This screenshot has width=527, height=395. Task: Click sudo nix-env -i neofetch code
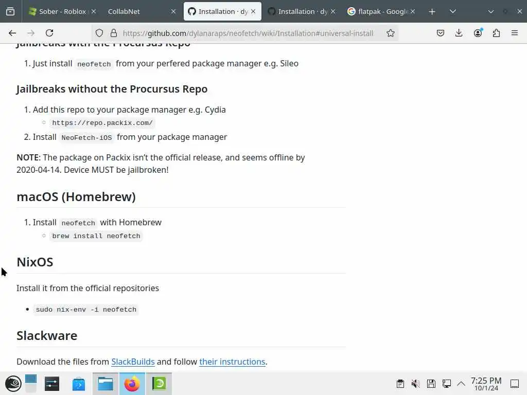tap(86, 309)
